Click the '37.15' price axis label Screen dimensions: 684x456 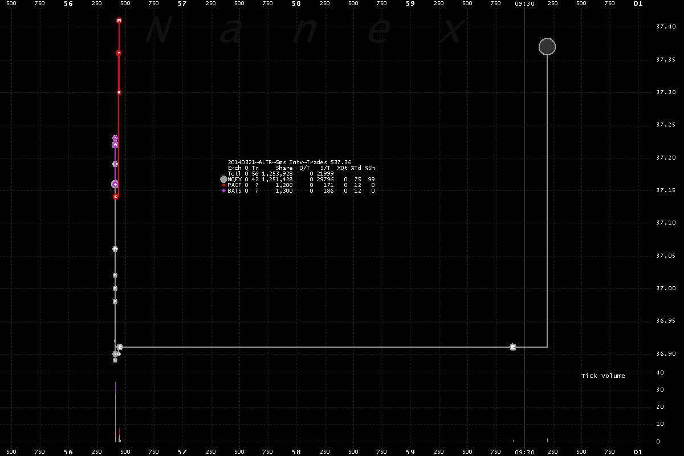(x=666, y=190)
